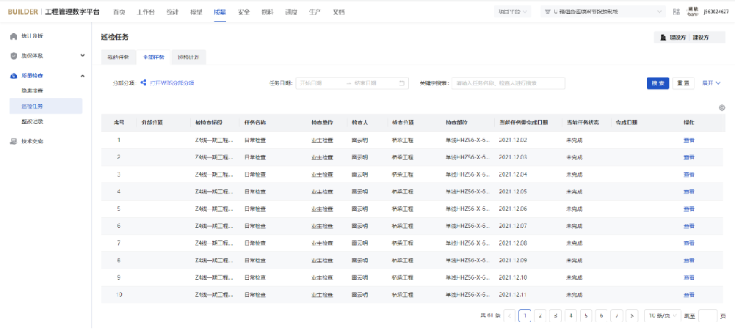Switch to the 全部任务 tab
The width and height of the screenshot is (735, 329).
click(x=153, y=57)
